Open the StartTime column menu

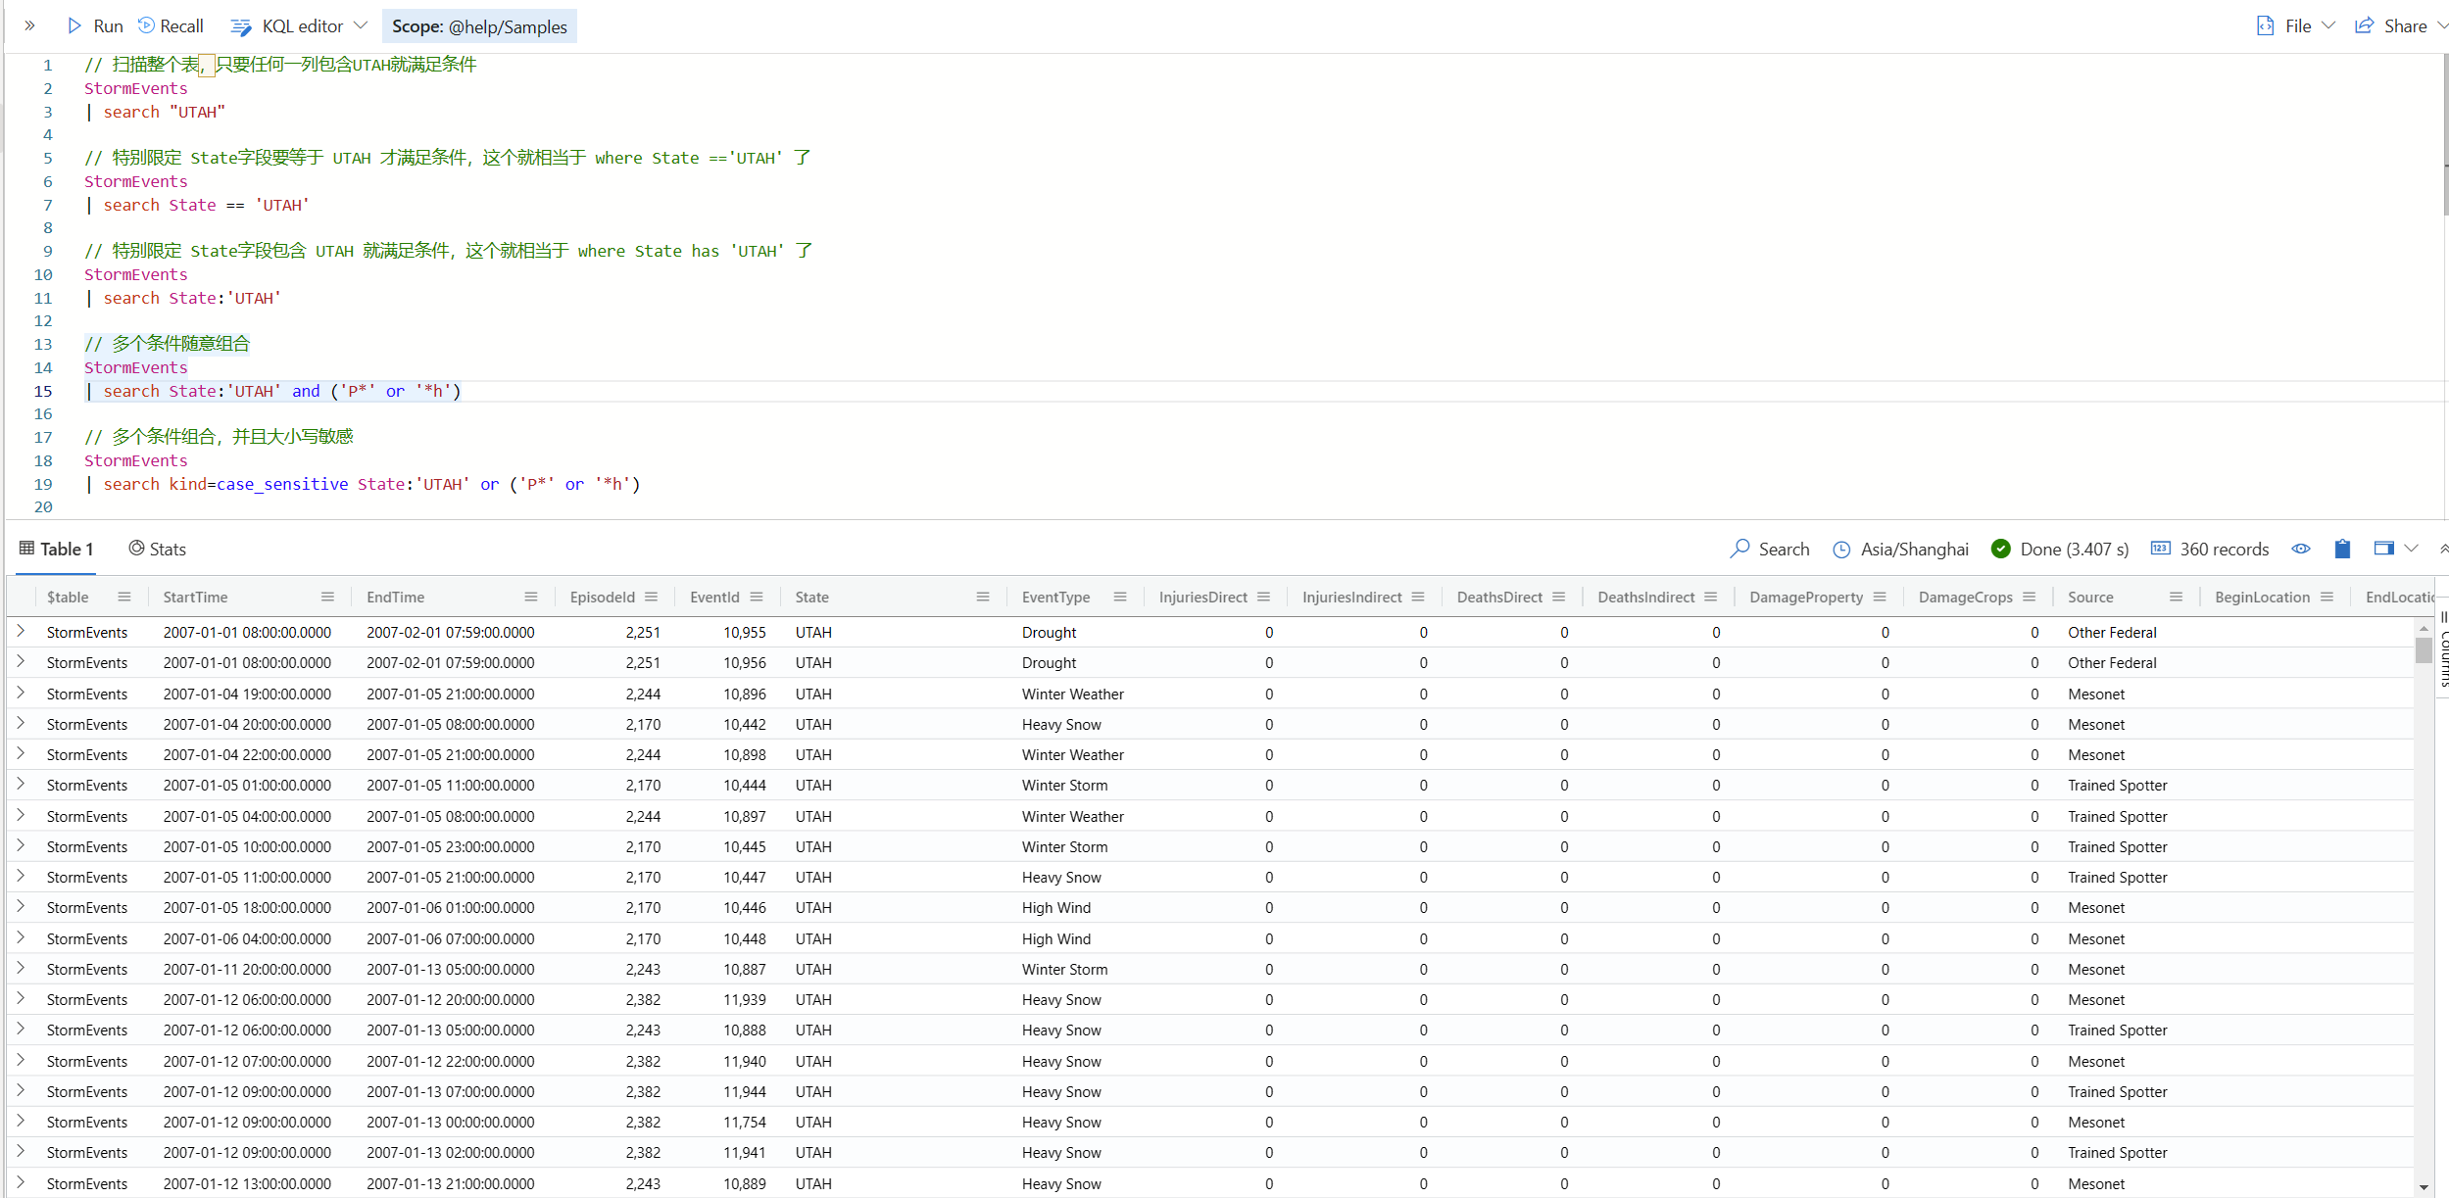(x=327, y=597)
